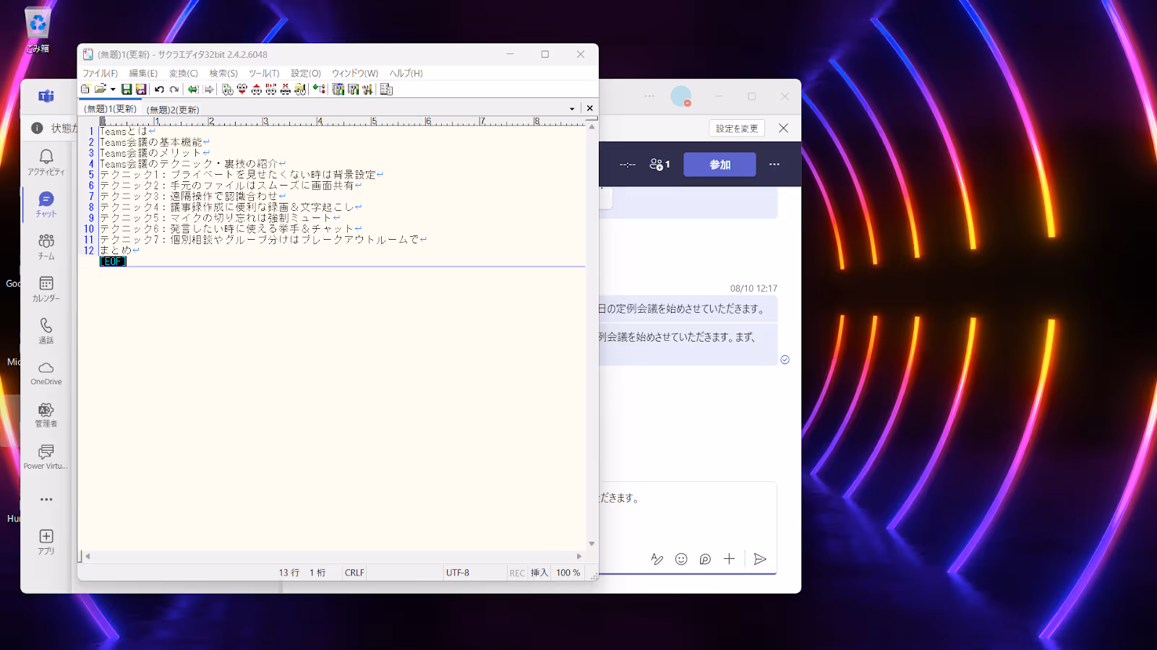Open the ファイル(F) menu
This screenshot has height=650, width=1157.
[100, 74]
